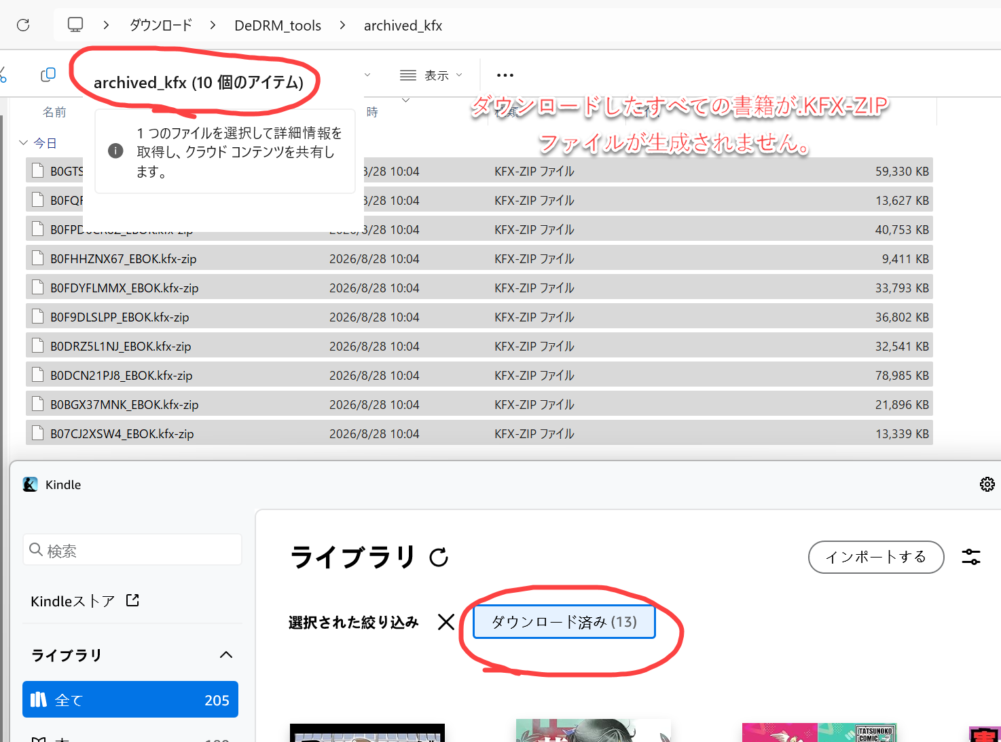Click the first book cover thumbnail
This screenshot has height=742, width=1001.
pyautogui.click(x=367, y=733)
